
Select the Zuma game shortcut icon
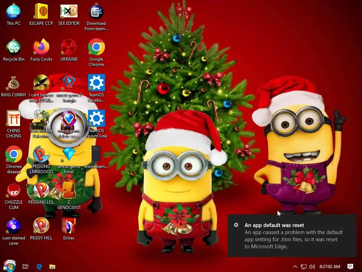click(69, 196)
